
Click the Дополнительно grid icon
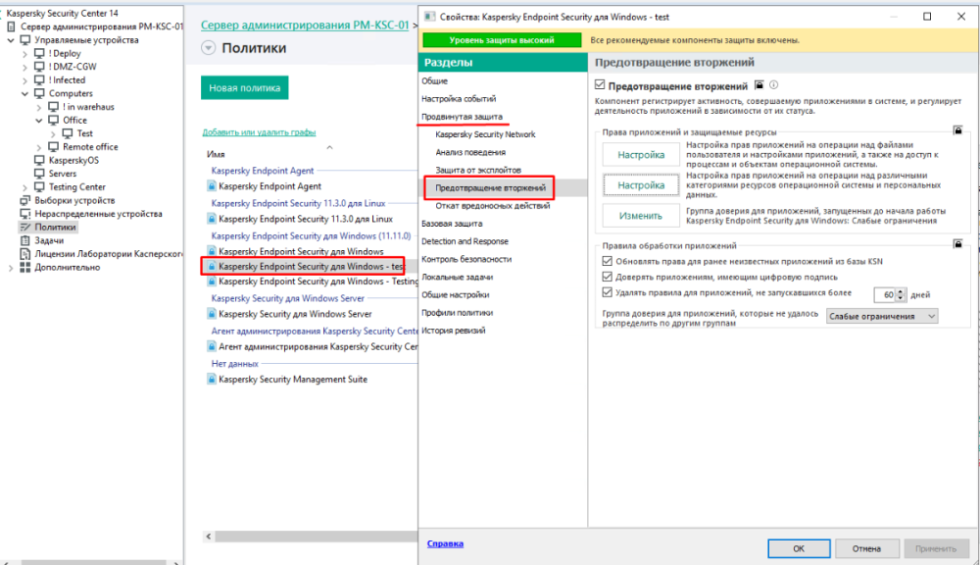[25, 267]
